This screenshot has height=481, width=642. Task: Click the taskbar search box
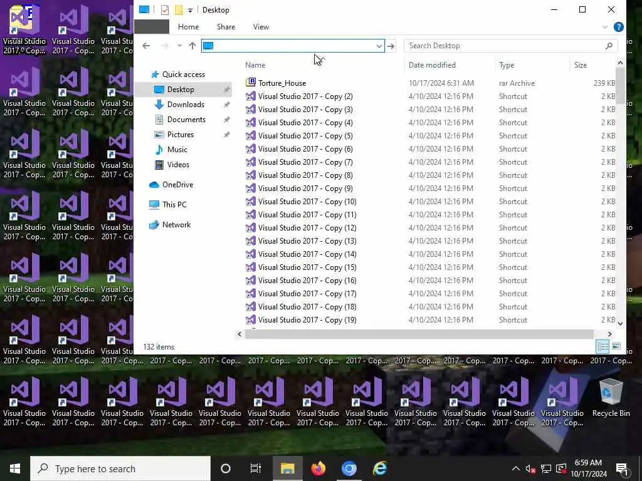tap(120, 468)
